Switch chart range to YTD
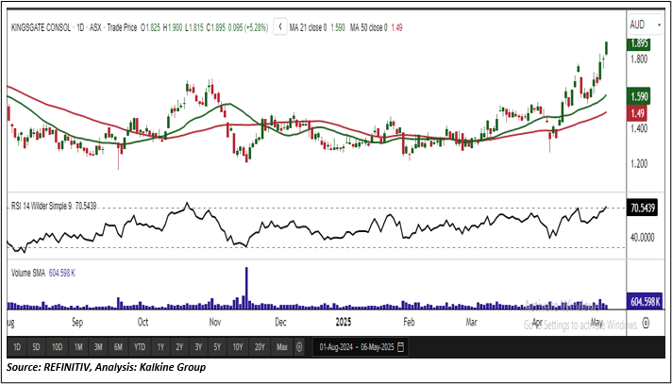This screenshot has height=384, width=672. 140,347
